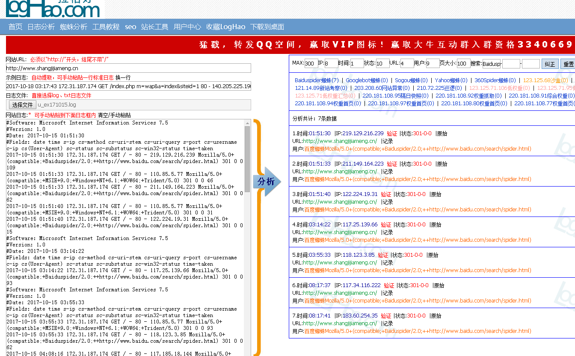Click IP 219.129.216.239 in result 1
Image resolution: width=575 pixels, height=356 pixels.
point(363,133)
